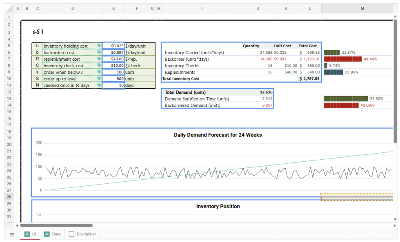Select the '12,636' total demand value
The width and height of the screenshot is (400, 242).
click(x=266, y=92)
